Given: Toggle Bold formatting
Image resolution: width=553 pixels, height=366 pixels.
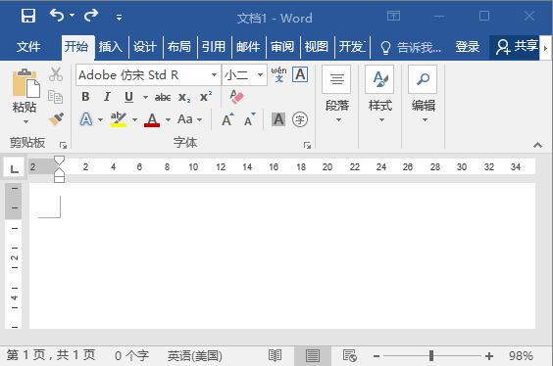Looking at the screenshot, I should [x=85, y=97].
